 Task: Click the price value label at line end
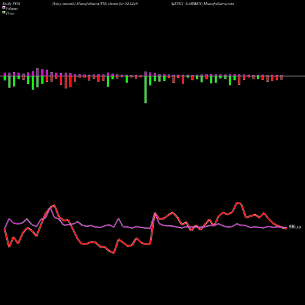click(x=295, y=227)
